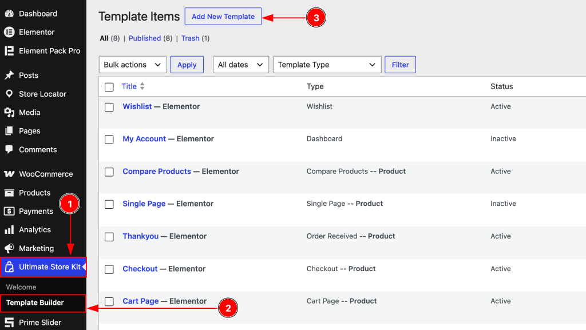Screen dimensions: 586x330
Task: Click the Pages icon in sidebar
Action: pos(9,131)
